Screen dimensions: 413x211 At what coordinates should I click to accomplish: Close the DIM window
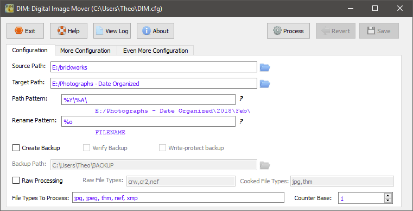click(x=399, y=9)
